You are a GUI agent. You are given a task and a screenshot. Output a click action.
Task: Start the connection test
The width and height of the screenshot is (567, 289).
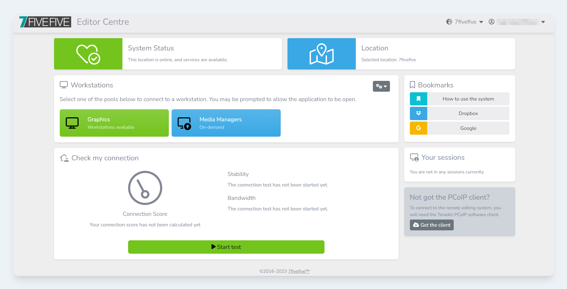(x=226, y=247)
